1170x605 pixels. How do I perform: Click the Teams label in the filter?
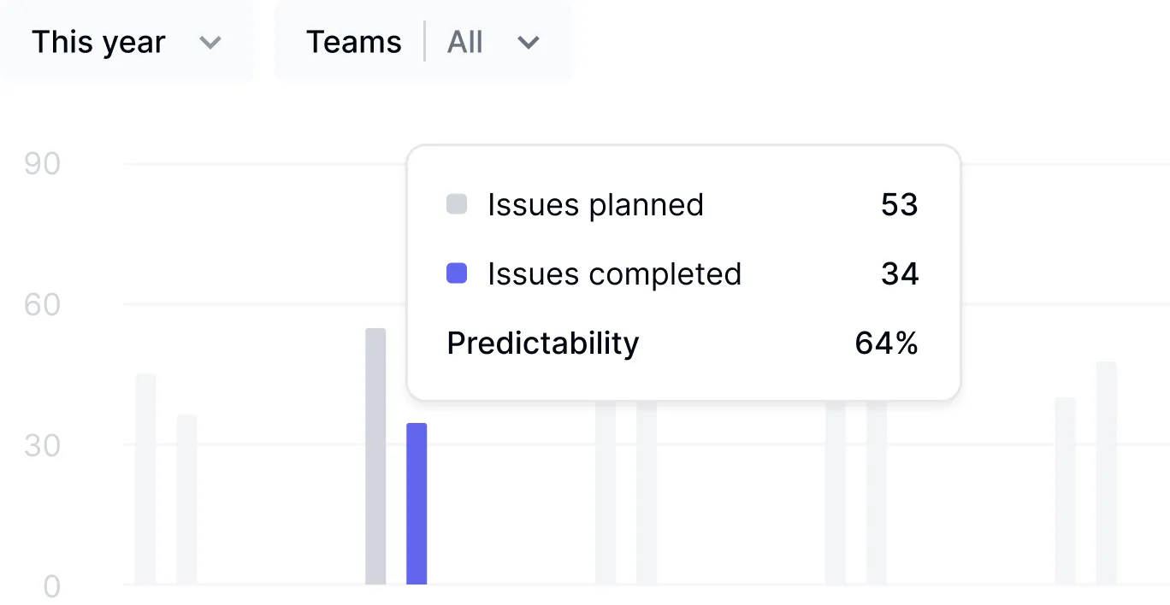354,43
